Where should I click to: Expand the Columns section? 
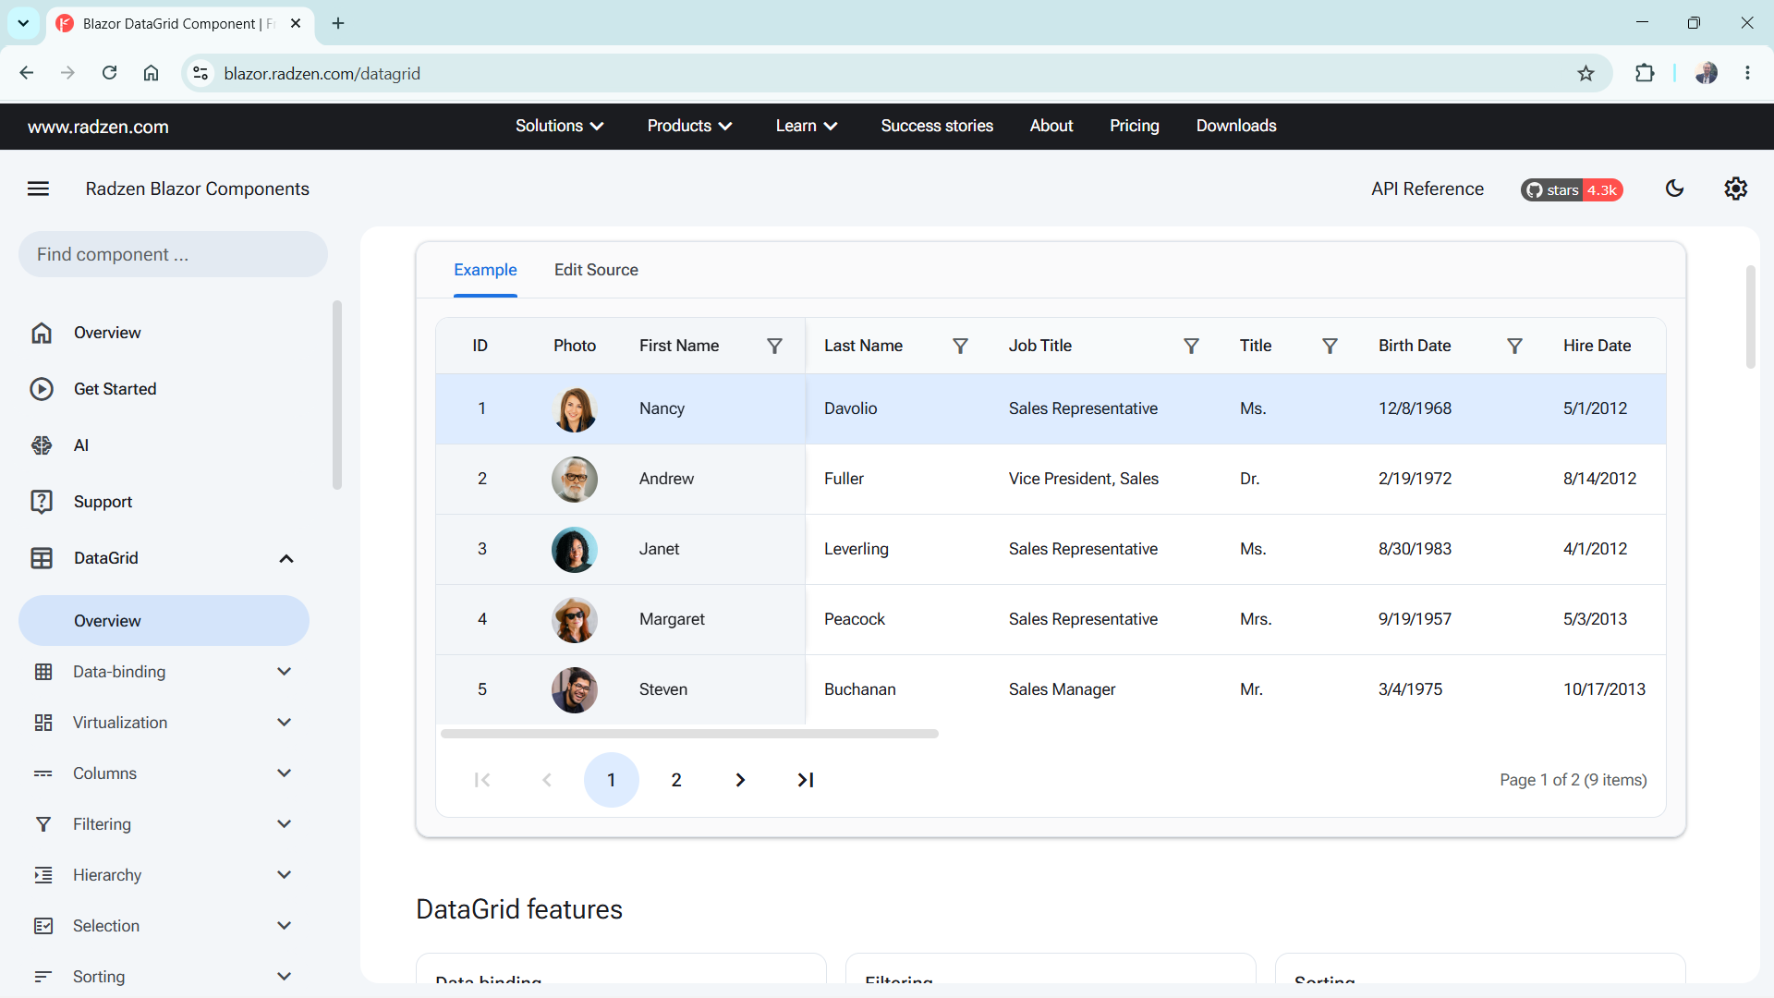[x=285, y=773]
